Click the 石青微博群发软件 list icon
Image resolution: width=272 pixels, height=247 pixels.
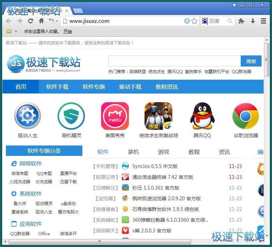125,209
